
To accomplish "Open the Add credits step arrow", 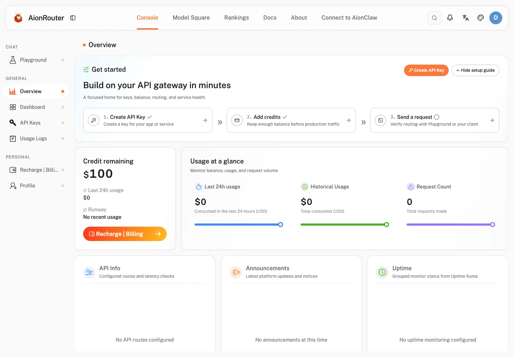I will click(348, 120).
